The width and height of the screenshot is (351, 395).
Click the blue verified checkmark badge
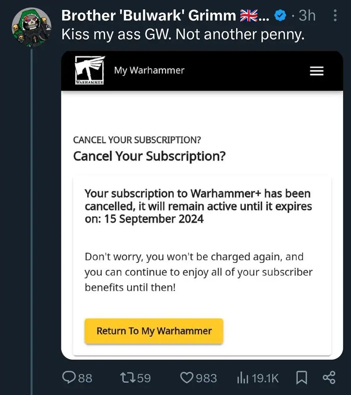click(279, 16)
